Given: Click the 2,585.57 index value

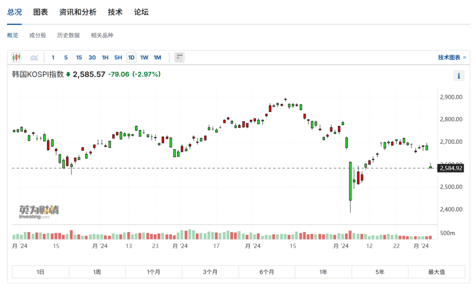Looking at the screenshot, I should point(89,75).
